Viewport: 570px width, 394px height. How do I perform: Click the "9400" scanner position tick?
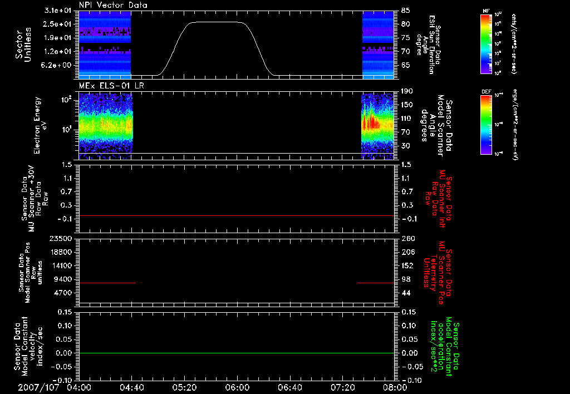pyautogui.click(x=62, y=279)
